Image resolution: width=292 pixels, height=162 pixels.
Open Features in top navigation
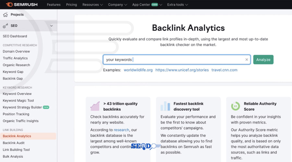point(54,5)
